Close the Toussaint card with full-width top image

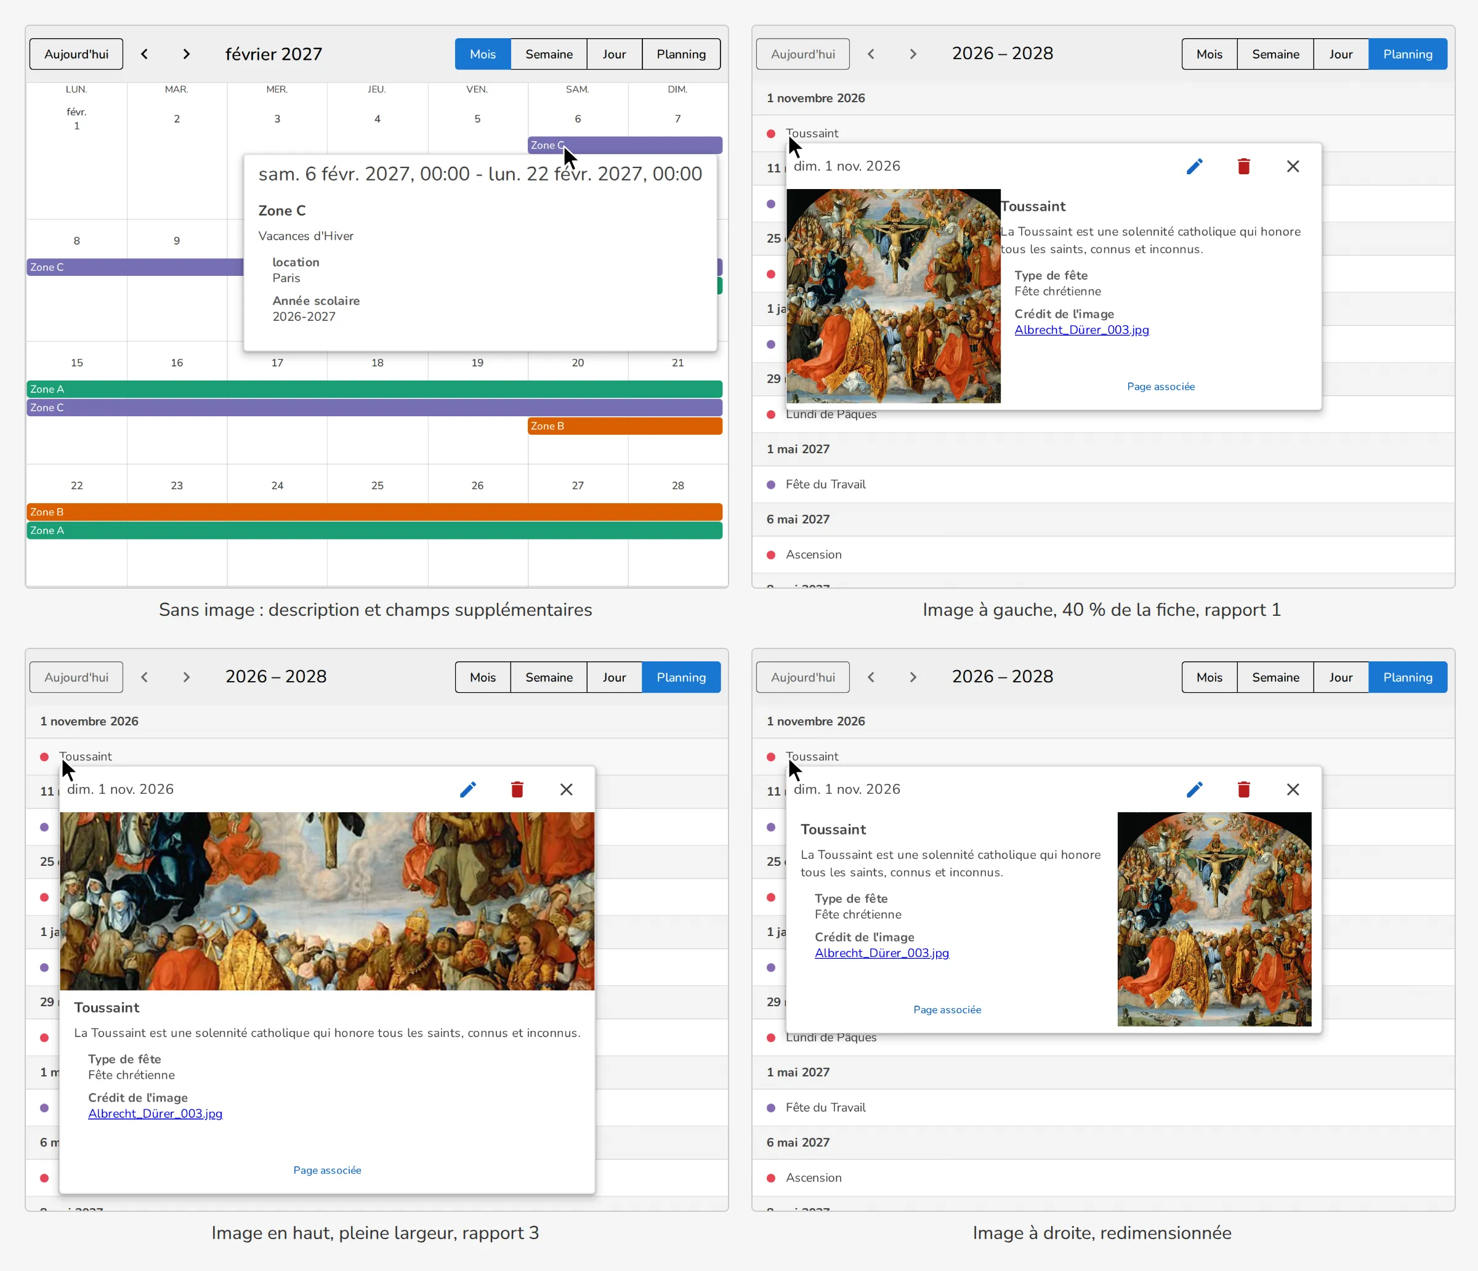coord(567,789)
